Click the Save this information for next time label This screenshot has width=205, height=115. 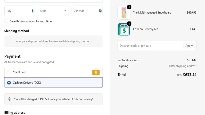pos(31,21)
